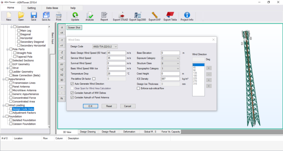Open the Report icon
Viewport: 283px width, 151px height.
pyautogui.click(x=104, y=17)
